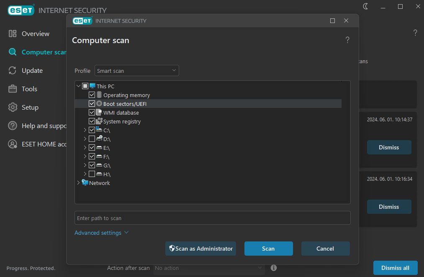
Task: Uncheck the G:\ drive checkbox
Action: point(92,165)
